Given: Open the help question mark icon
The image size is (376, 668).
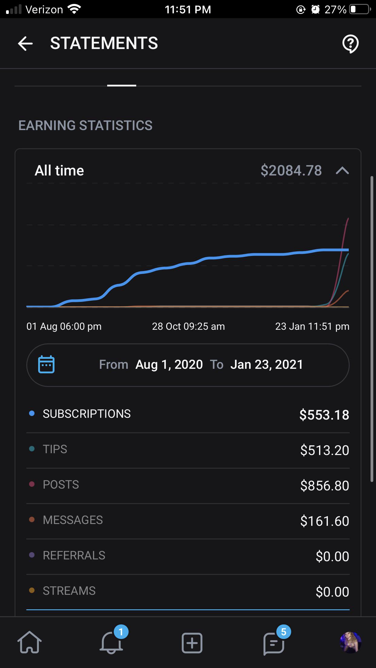Looking at the screenshot, I should point(350,44).
